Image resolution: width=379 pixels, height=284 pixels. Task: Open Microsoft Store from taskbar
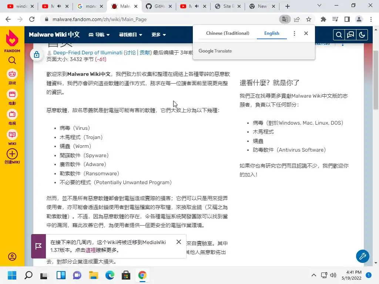point(126,275)
